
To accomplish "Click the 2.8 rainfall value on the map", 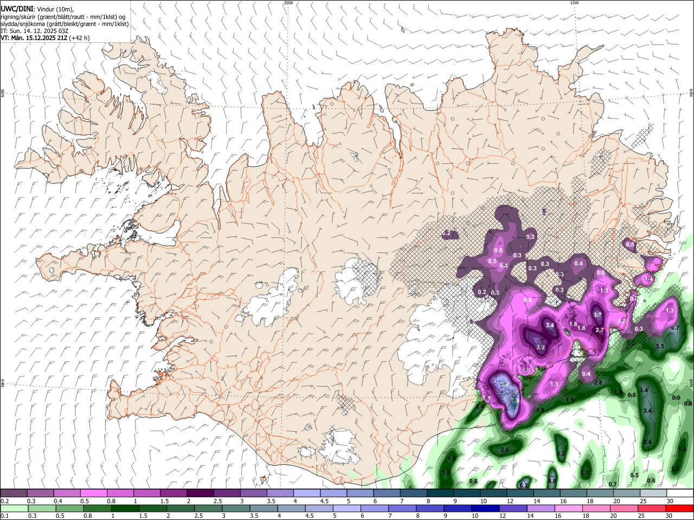I will pos(599,382).
